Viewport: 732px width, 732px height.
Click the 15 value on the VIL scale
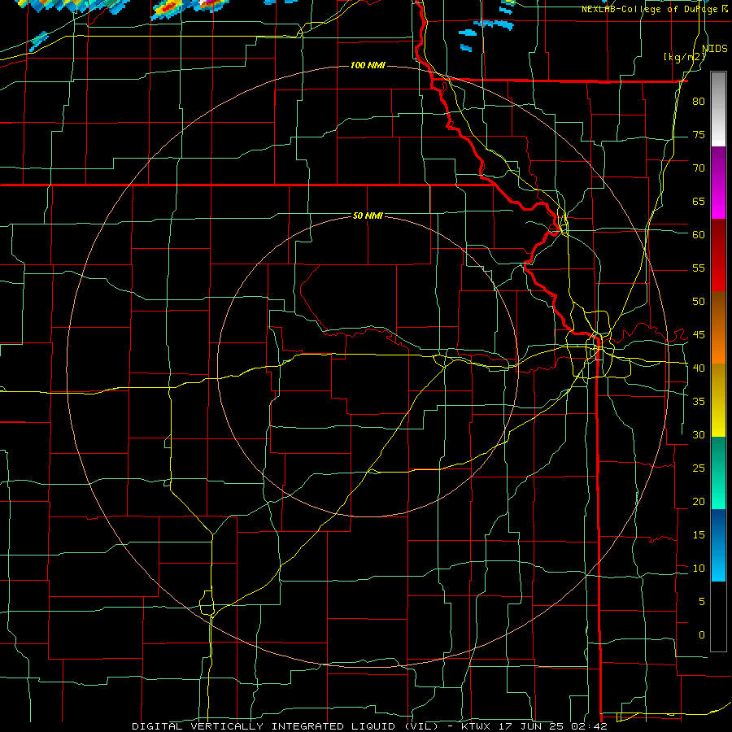699,535
